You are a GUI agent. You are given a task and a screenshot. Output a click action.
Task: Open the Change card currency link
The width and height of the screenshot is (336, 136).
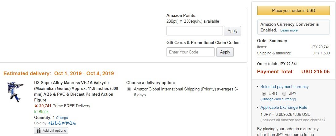[278, 99]
